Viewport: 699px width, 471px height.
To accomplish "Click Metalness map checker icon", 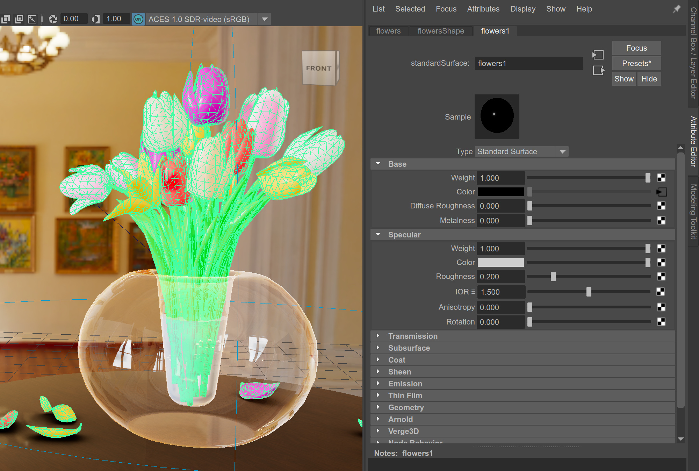I will click(661, 221).
